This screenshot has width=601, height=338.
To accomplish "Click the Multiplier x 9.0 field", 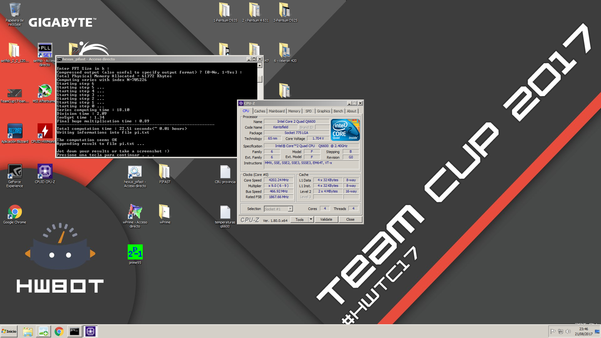I will [x=279, y=186].
